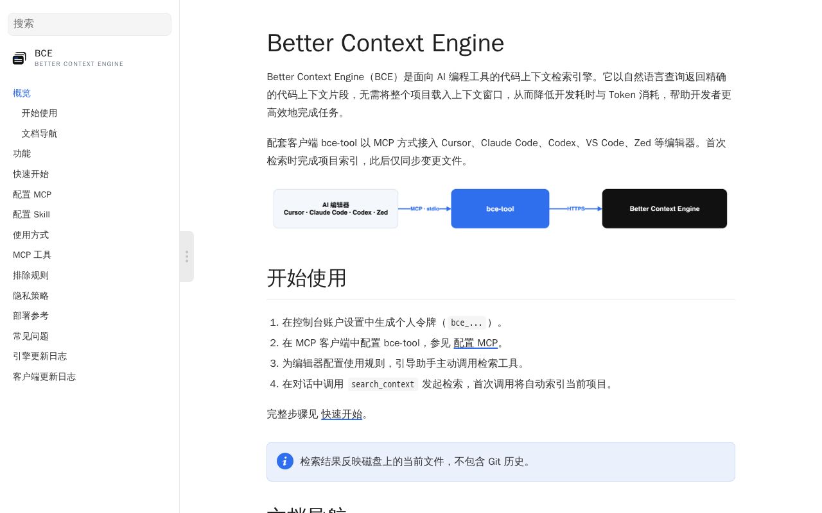Open 配置 Skill sidebar entry

(x=31, y=214)
